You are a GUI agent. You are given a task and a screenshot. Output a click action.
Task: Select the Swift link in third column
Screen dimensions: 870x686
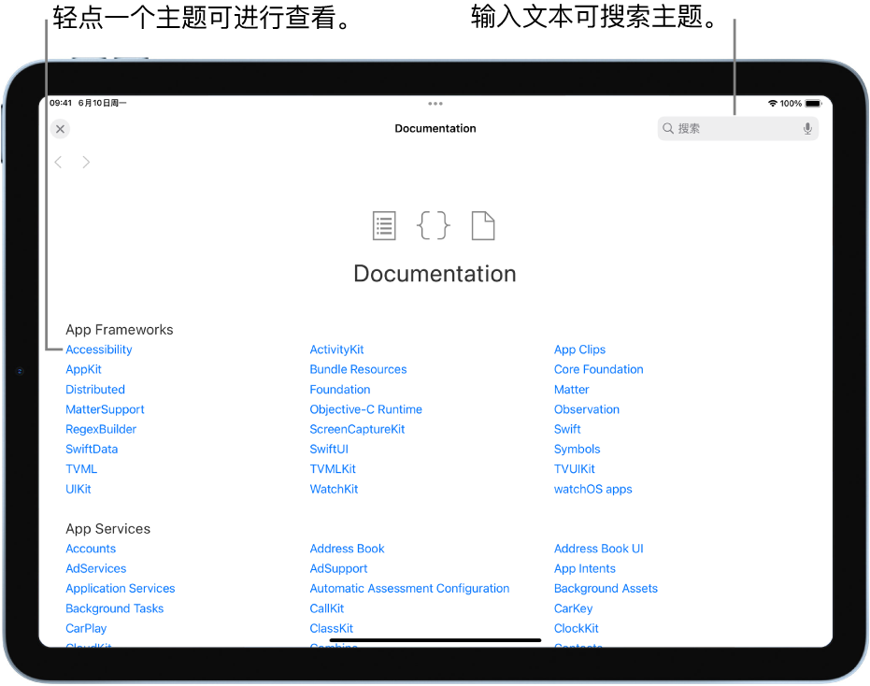[567, 430]
